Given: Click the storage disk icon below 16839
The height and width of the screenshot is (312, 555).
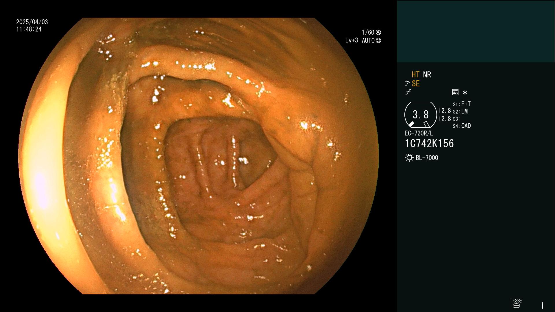Looking at the screenshot, I should pos(516,306).
